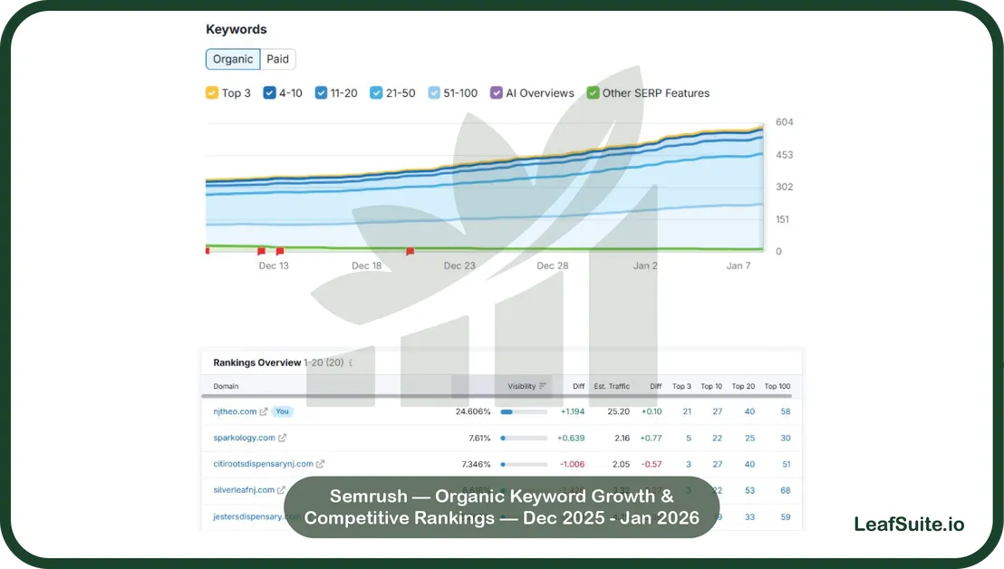Click njtheo.com estimated traffic 25.20
1004x569 pixels.
619,411
